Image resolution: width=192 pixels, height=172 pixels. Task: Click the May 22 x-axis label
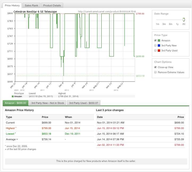click(x=120, y=85)
